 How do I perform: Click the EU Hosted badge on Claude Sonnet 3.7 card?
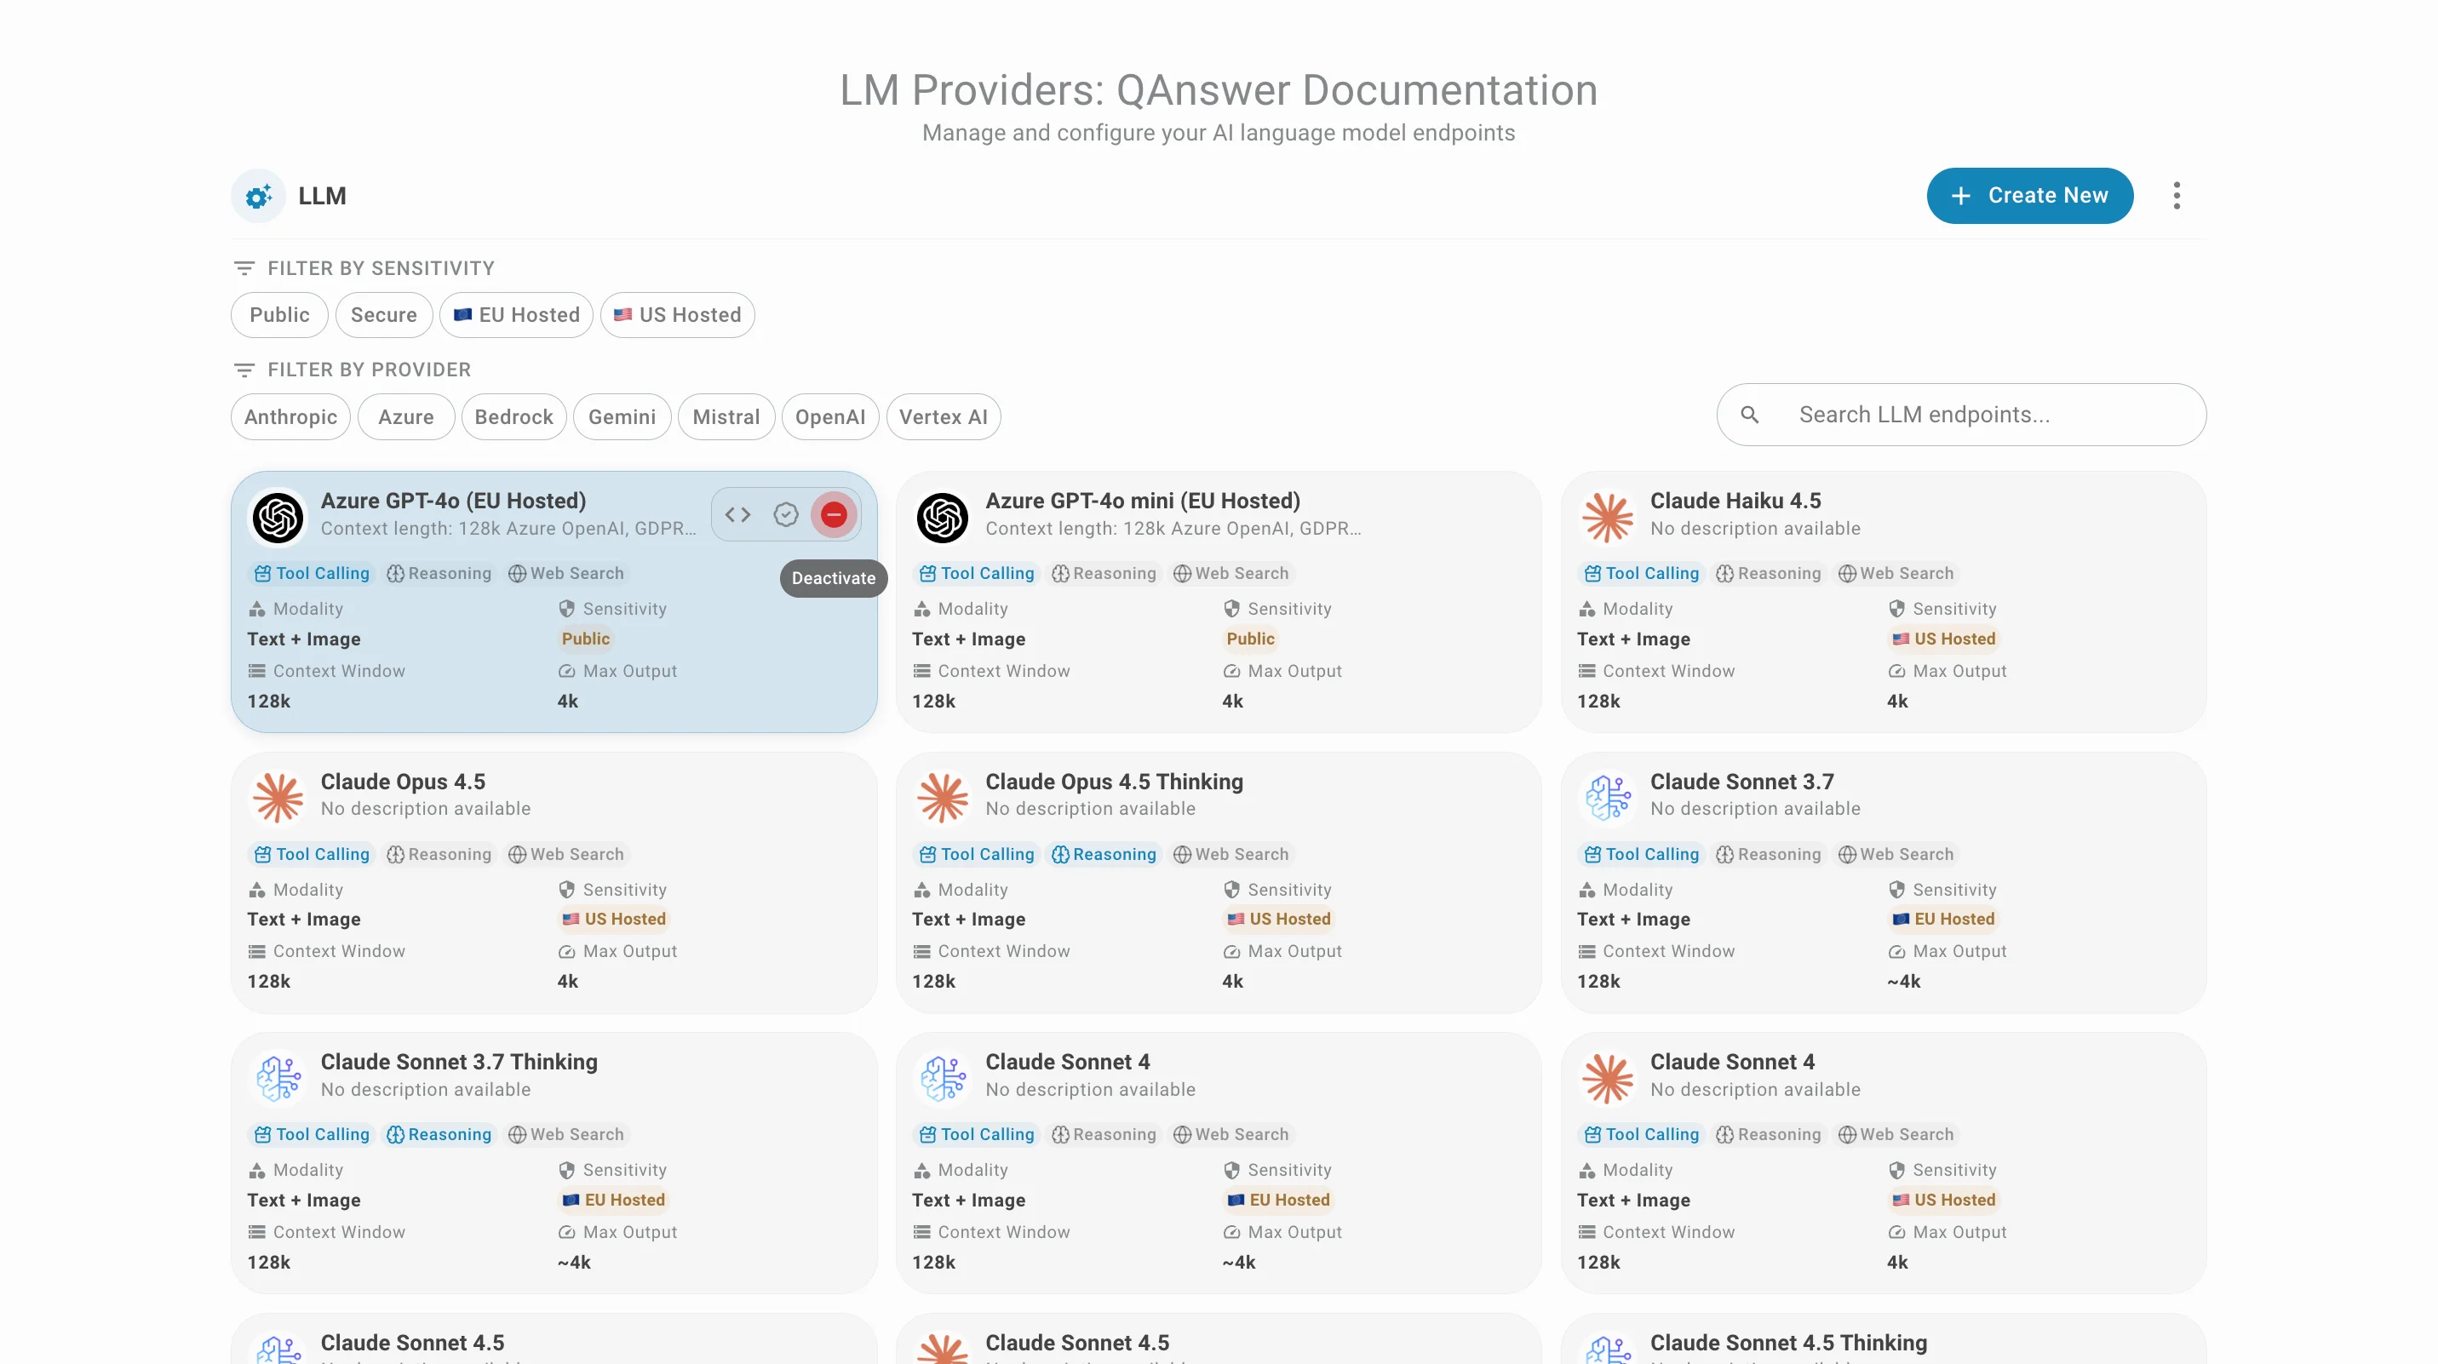(x=1943, y=919)
